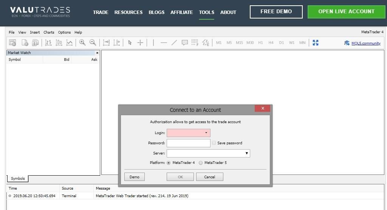Click the Demo button in dialog
The image size is (387, 210).
[135, 177]
